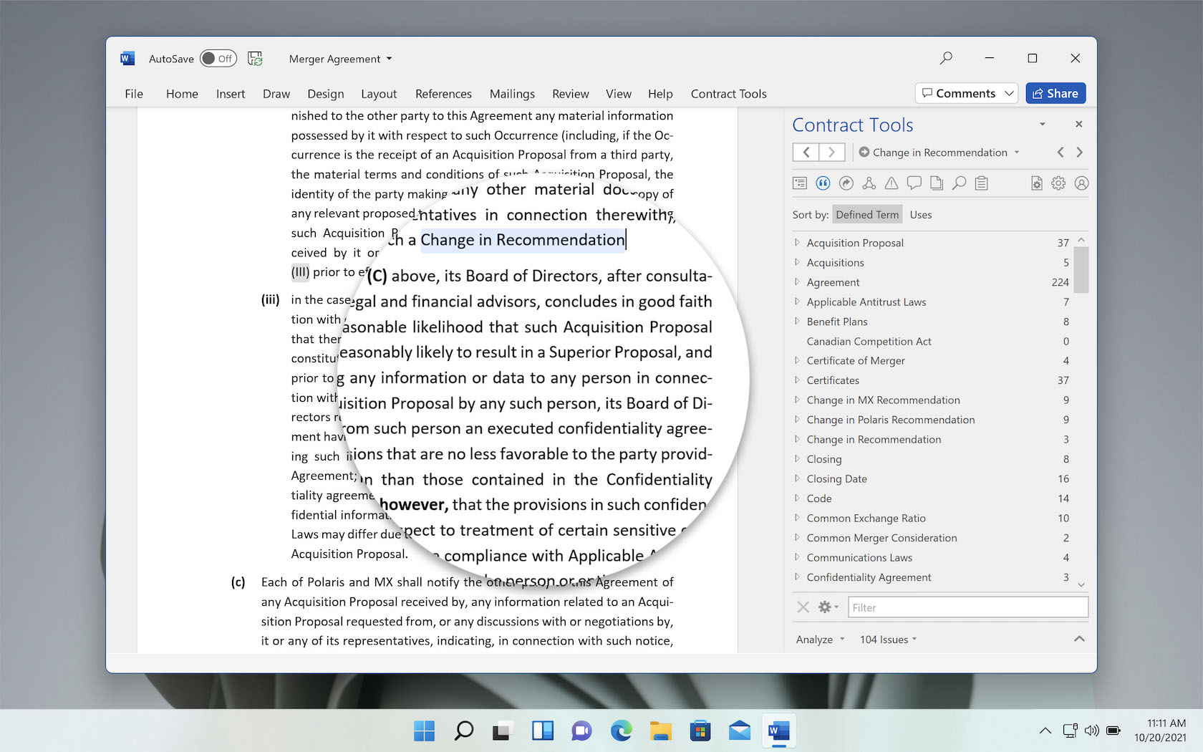Open the 104 Issues dropdown
1203x752 pixels.
click(888, 640)
